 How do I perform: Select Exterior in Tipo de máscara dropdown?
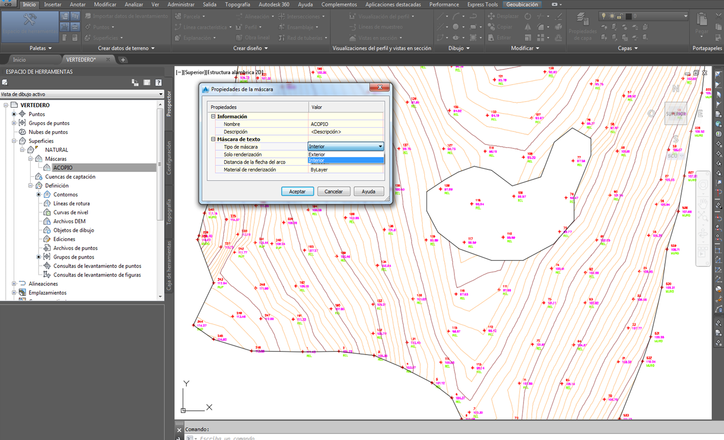point(316,154)
